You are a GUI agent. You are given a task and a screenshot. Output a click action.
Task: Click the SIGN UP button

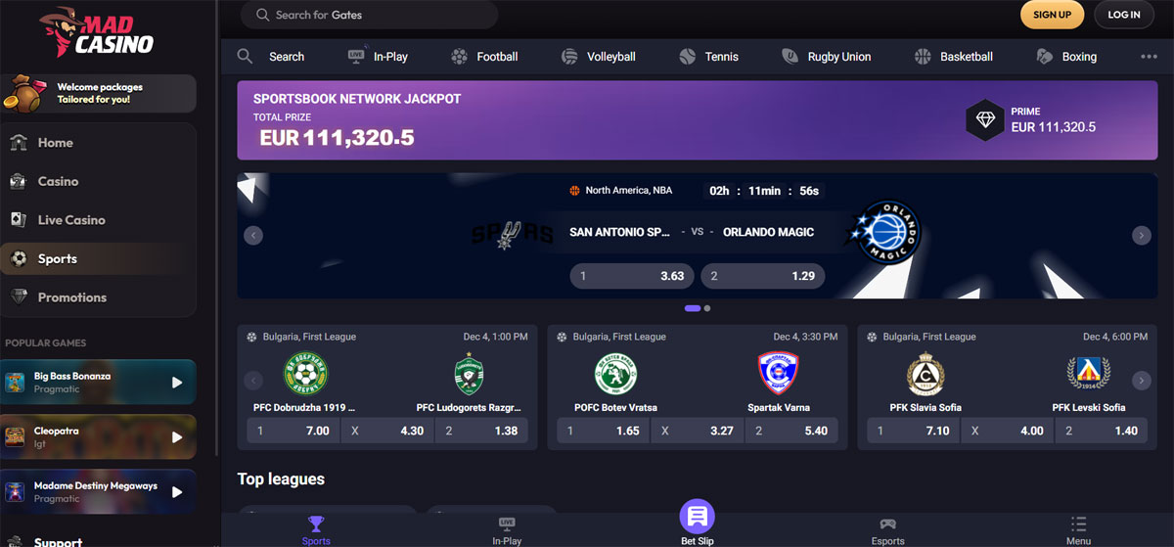point(1053,15)
